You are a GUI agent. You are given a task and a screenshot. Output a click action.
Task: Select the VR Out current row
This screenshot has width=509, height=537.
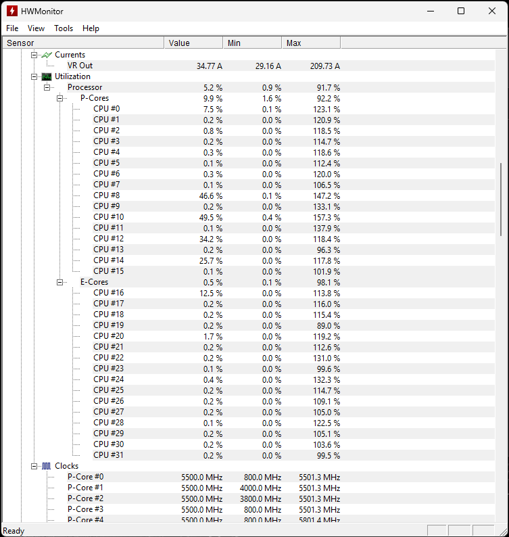point(80,66)
